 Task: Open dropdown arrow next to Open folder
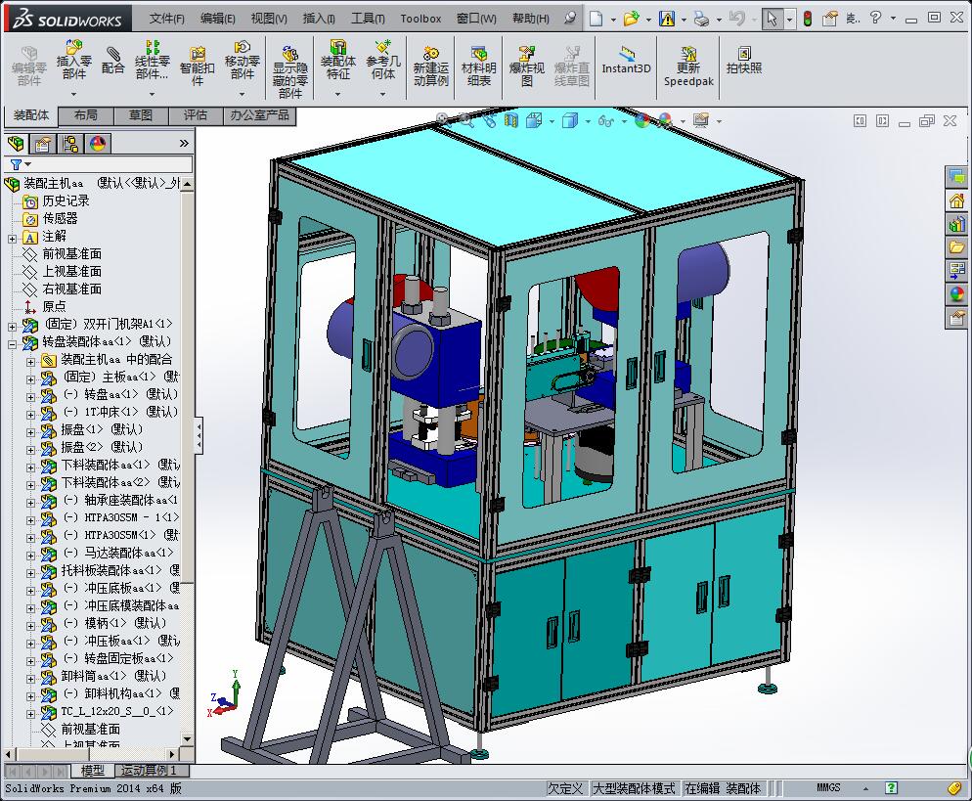tap(648, 20)
